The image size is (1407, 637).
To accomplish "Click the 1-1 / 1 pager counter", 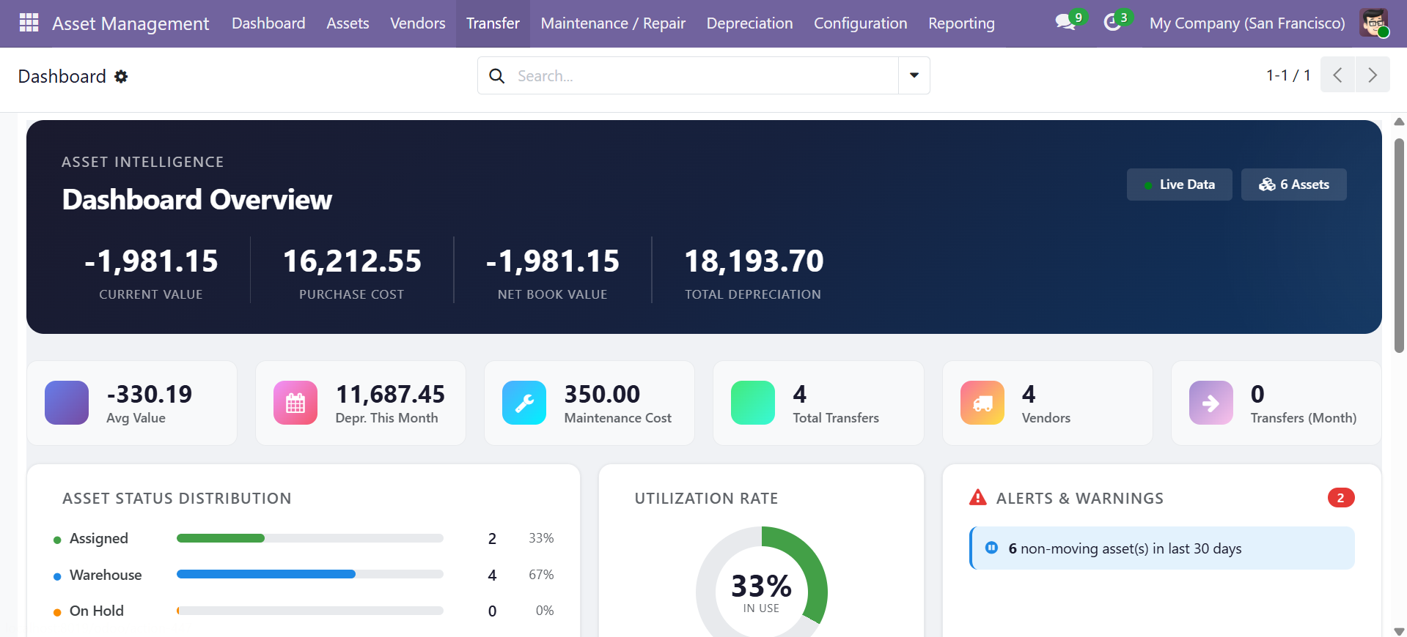I will [1288, 75].
